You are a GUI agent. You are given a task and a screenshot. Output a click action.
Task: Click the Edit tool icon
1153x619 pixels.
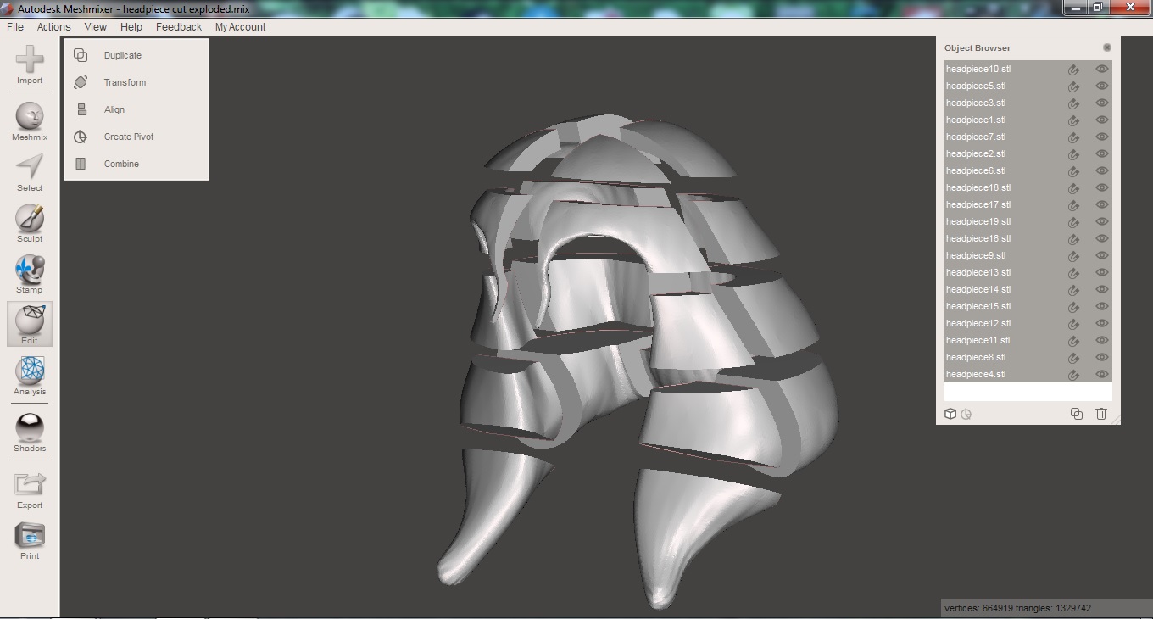[x=30, y=320]
